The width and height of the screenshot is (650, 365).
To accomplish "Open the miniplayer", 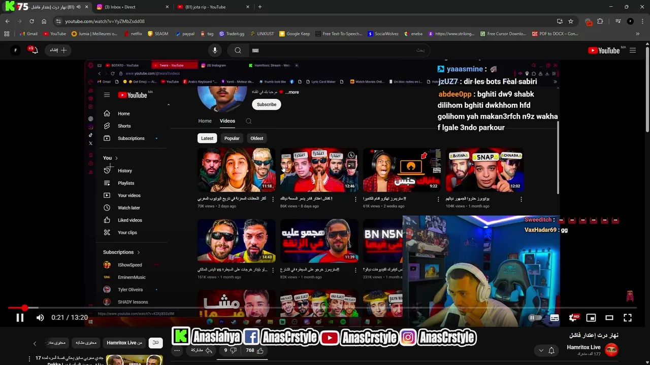I will [591, 318].
